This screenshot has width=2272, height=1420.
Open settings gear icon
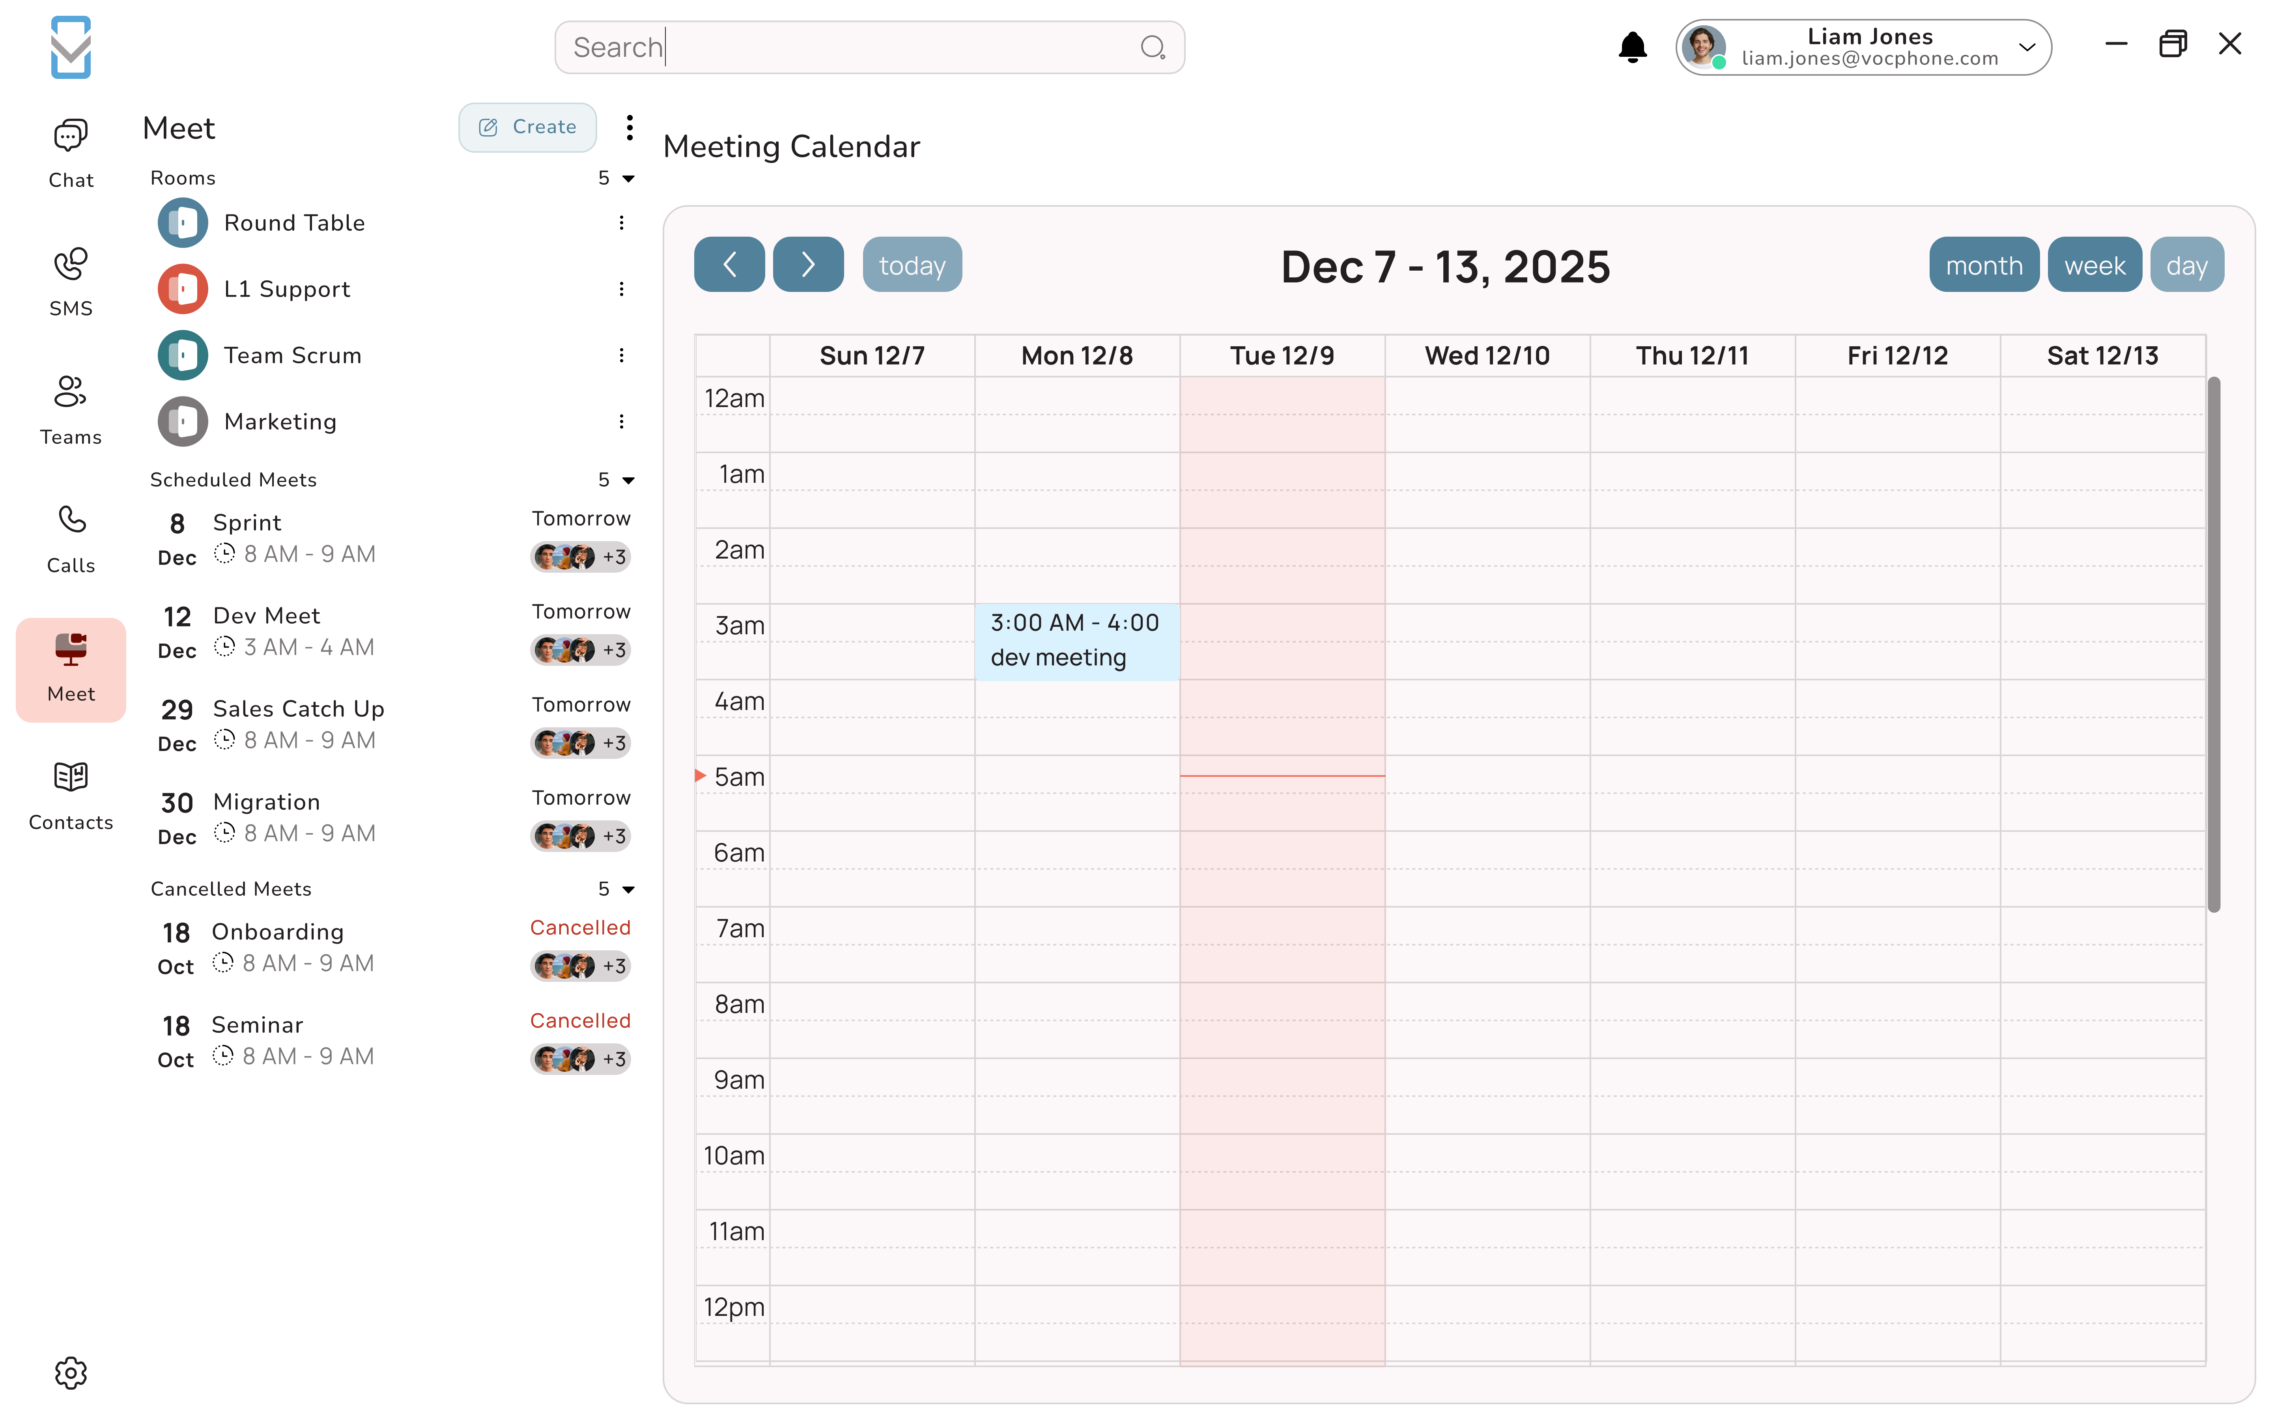coord(71,1372)
